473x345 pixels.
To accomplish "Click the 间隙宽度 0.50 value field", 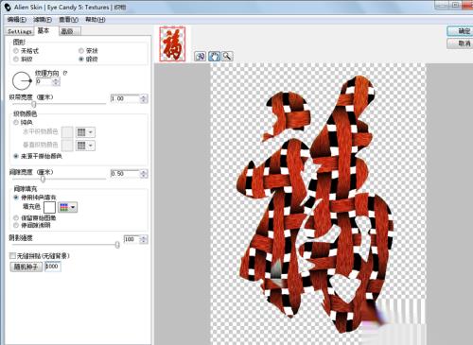I will 125,174.
